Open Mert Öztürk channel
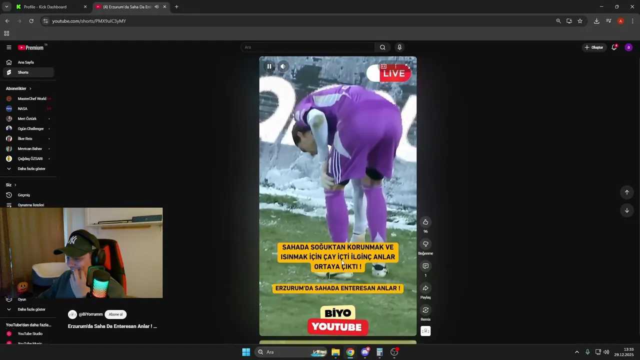 pyautogui.click(x=28, y=118)
